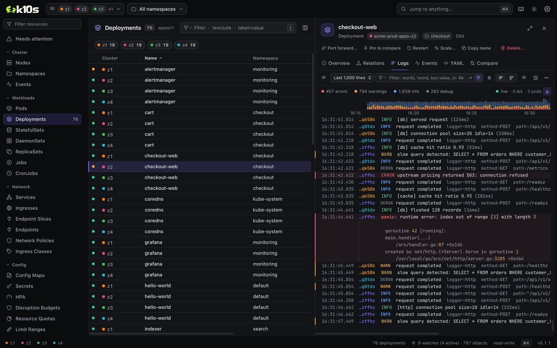The image size is (557, 348).
Task: Switch to the Relations tab
Action: point(370,63)
